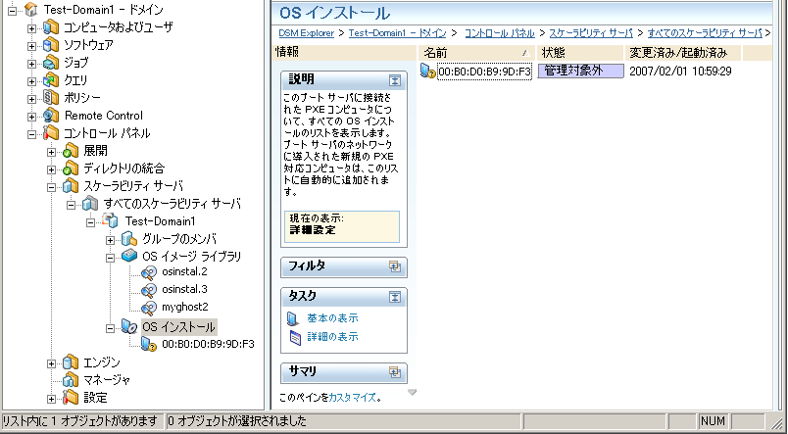Sort by the 状態 column header
The width and height of the screenshot is (788, 434).
580,53
